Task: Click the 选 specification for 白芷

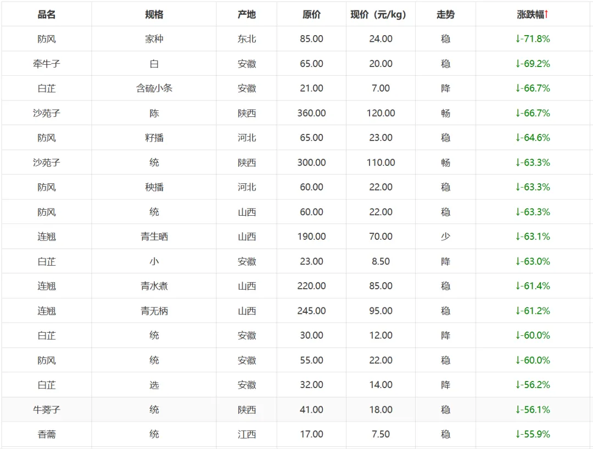Action: (154, 385)
